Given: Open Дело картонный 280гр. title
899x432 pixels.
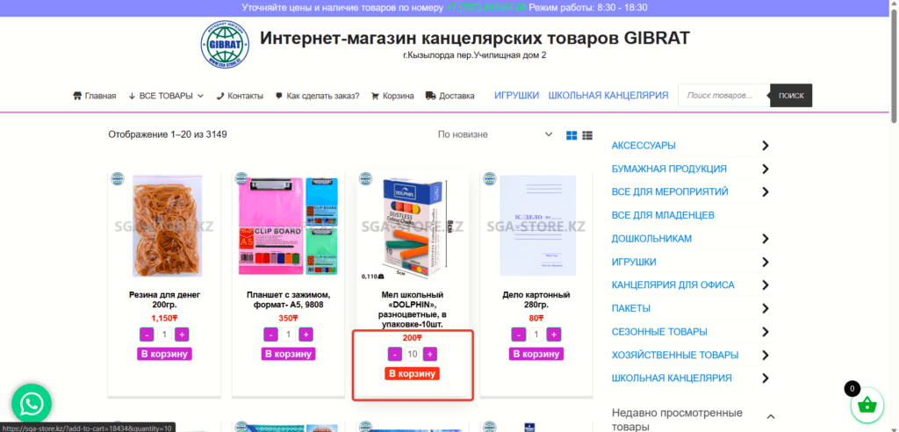Looking at the screenshot, I should tap(536, 299).
